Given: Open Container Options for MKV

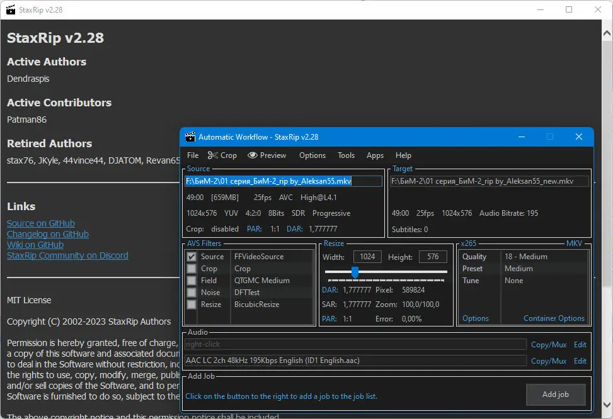Looking at the screenshot, I should click(x=554, y=318).
